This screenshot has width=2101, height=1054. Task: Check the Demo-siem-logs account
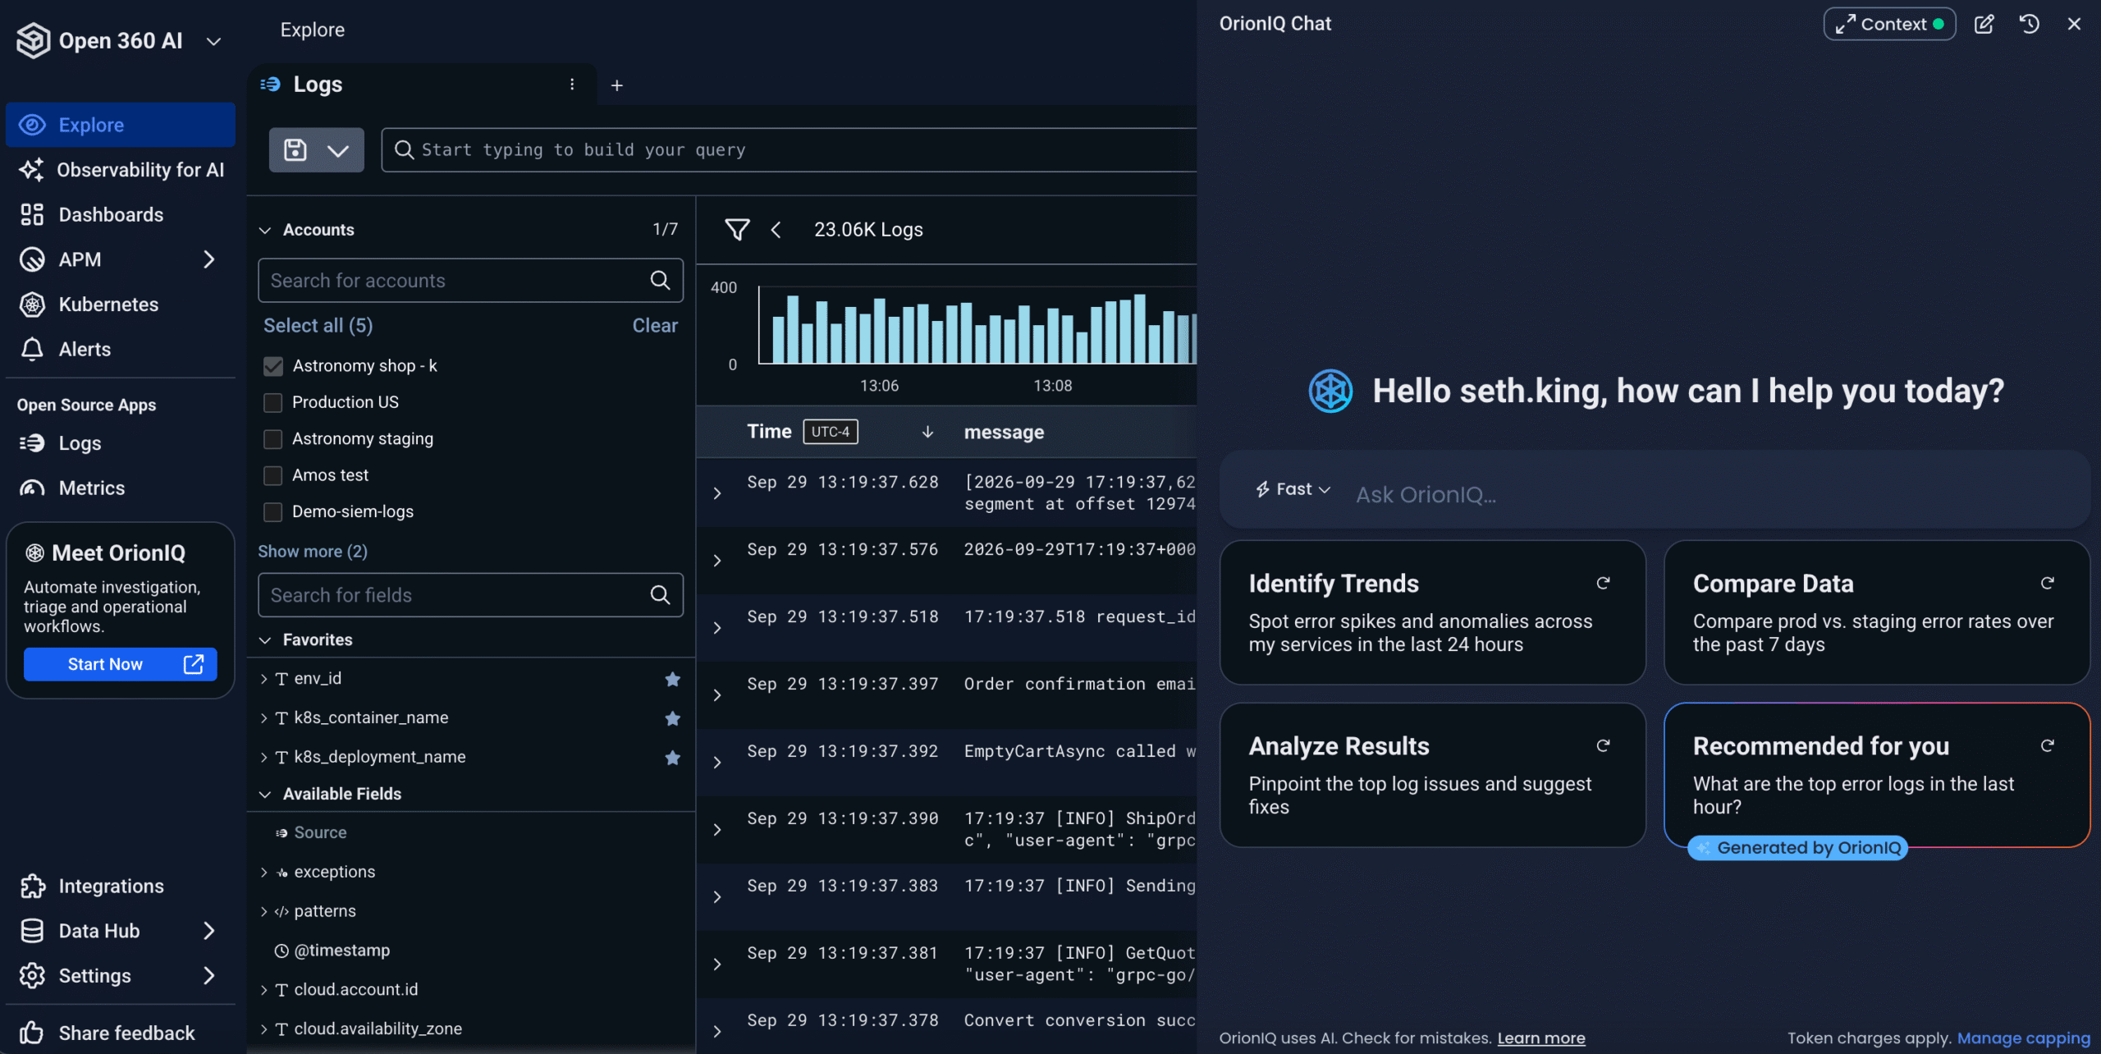(x=273, y=511)
